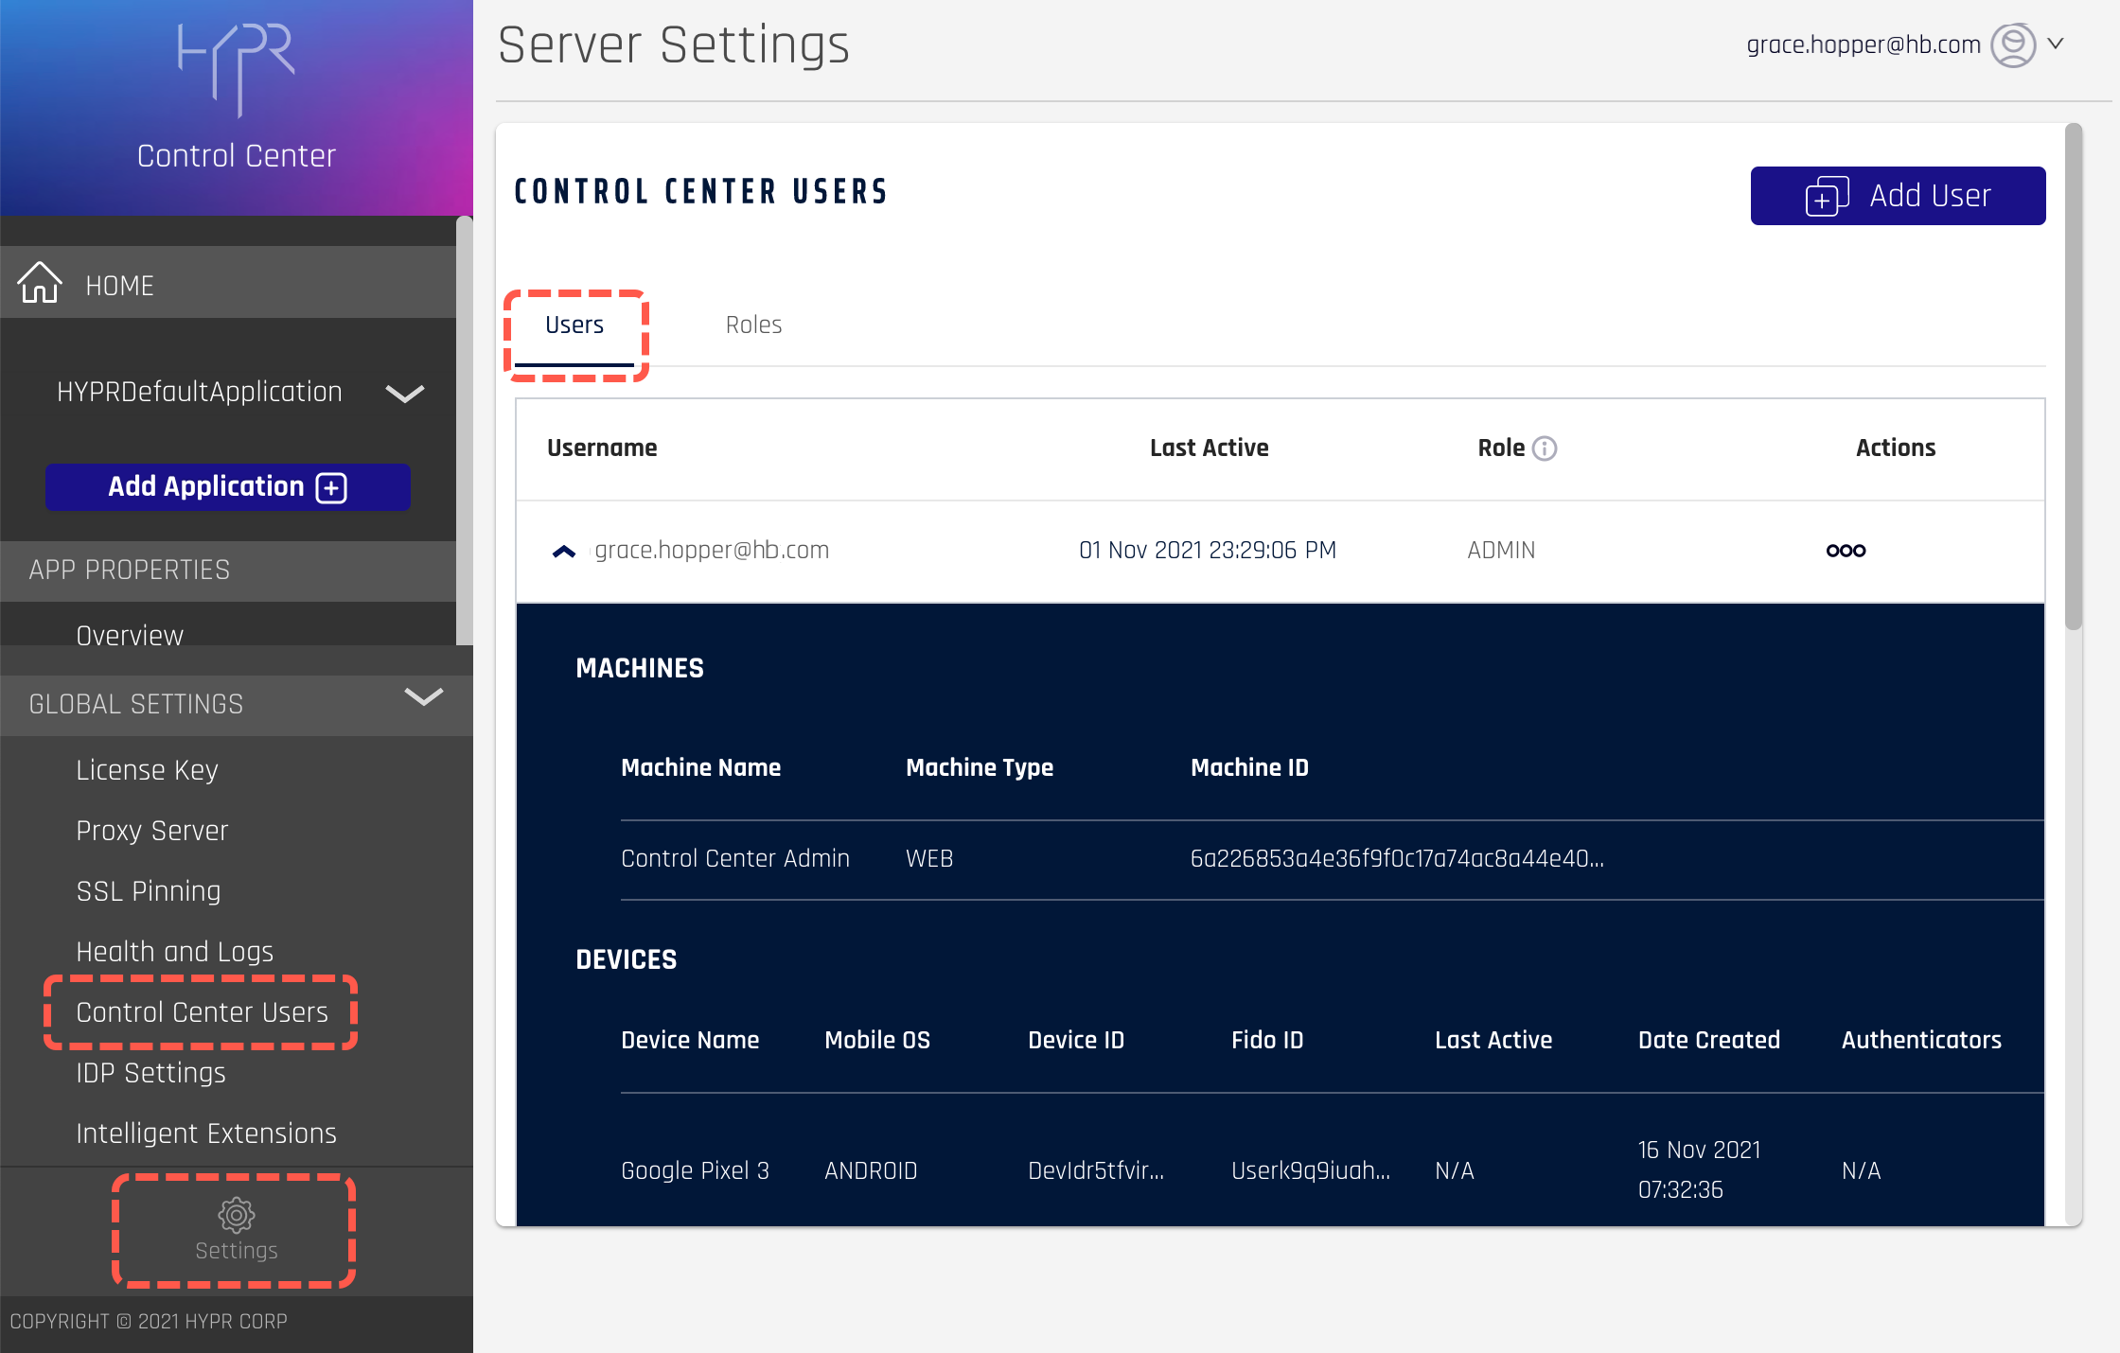Open the three-dot actions menu for grace.hopper
This screenshot has height=1353, width=2120.
click(x=1846, y=551)
